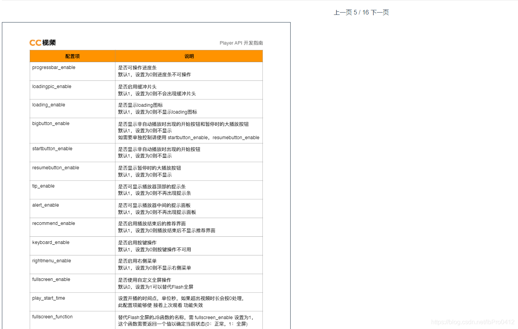Screen dimensions: 518x329
Task: Click the resumebutton_enable row
Action: tap(55, 168)
